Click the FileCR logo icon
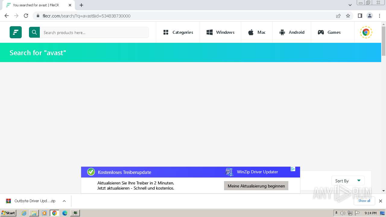Viewport: 386px width, 217px height. (x=16, y=32)
